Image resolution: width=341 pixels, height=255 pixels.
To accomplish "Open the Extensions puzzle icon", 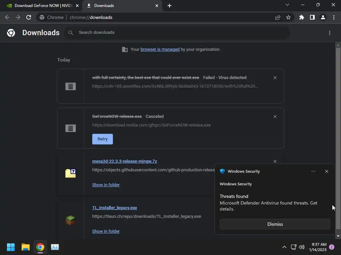I will click(302, 17).
